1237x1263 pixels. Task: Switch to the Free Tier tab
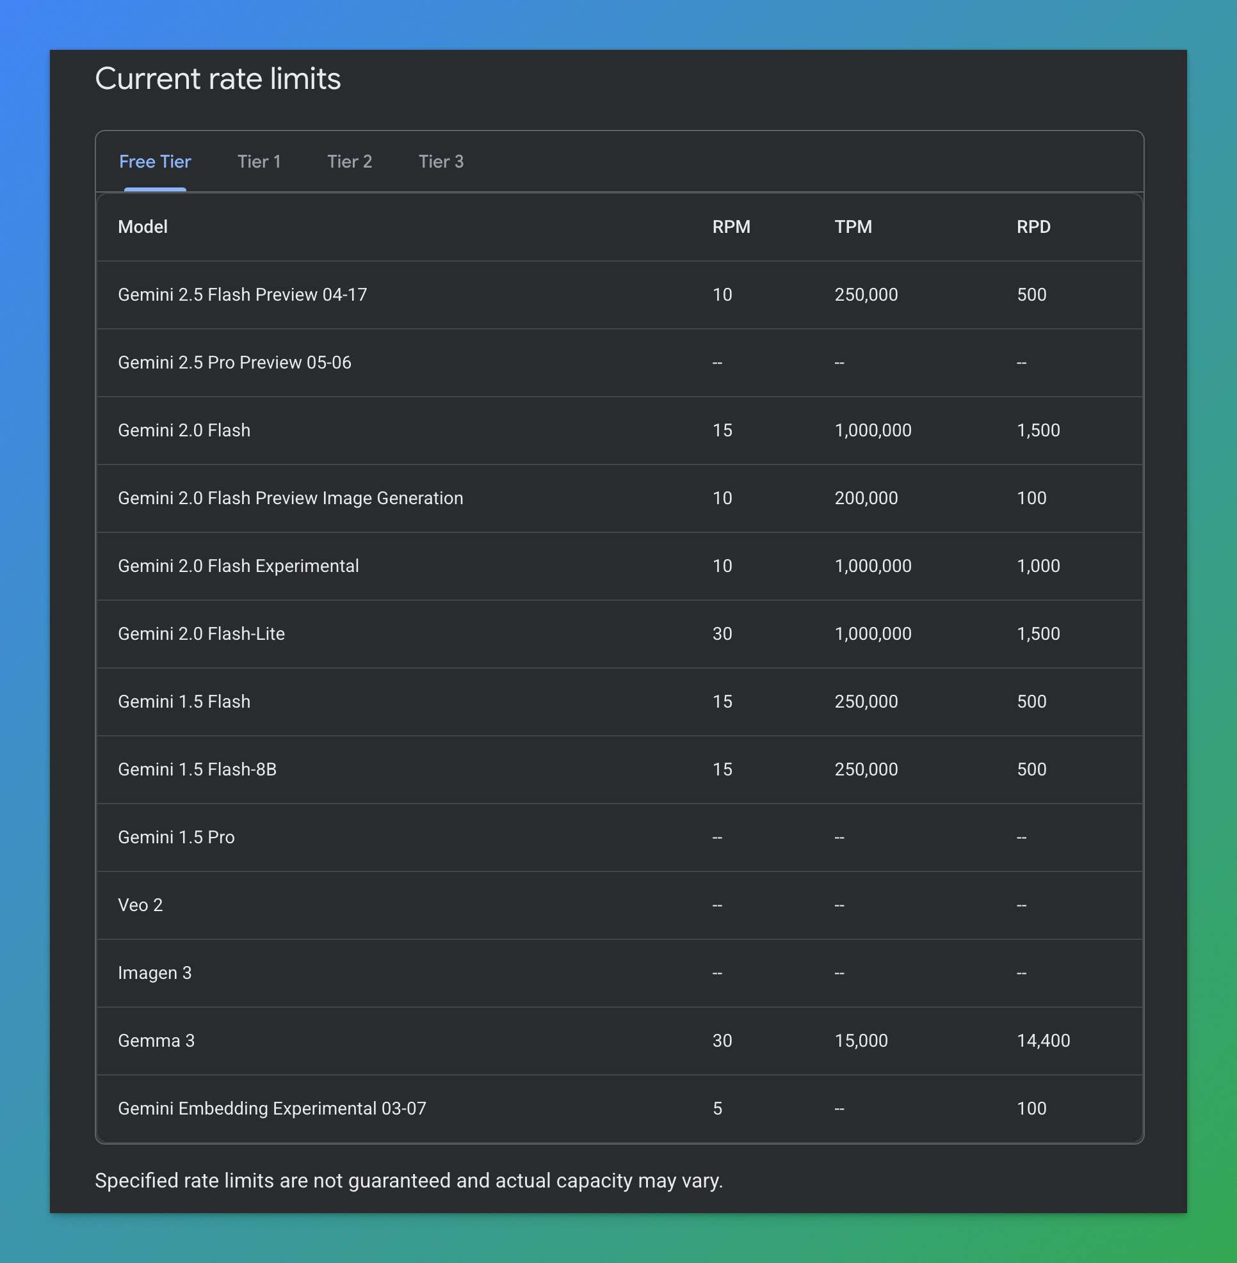[155, 162]
